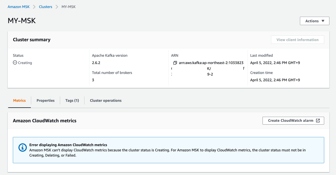This screenshot has width=336, height=175.
Task: Click the Total number of brokers label
Action: point(112,73)
